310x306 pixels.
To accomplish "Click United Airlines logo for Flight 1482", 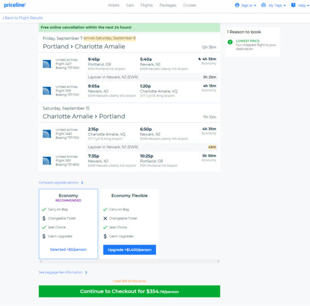I will coord(47,134).
